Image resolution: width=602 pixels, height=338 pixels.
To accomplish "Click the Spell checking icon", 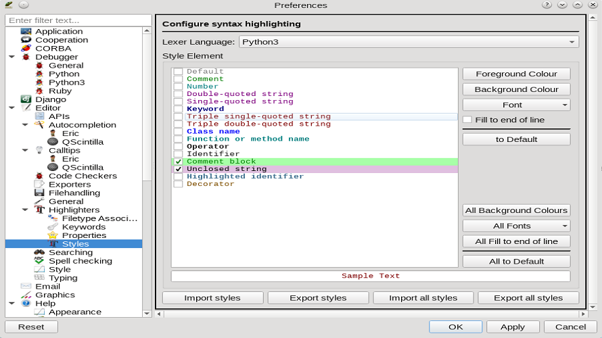I will tap(39, 261).
